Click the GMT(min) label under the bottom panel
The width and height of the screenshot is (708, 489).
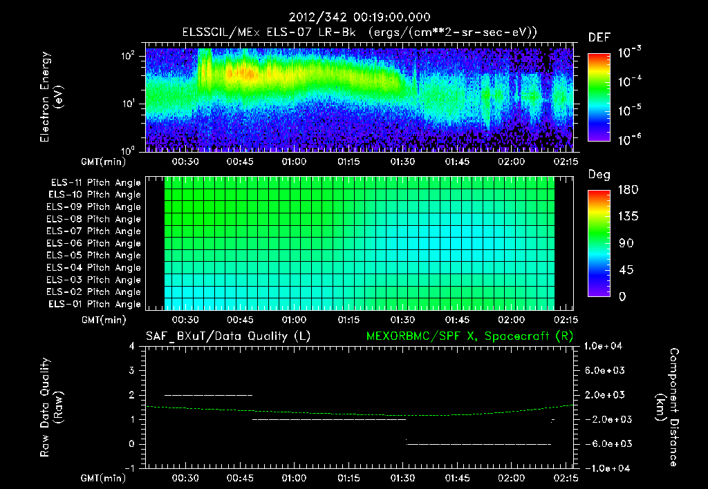(x=104, y=478)
